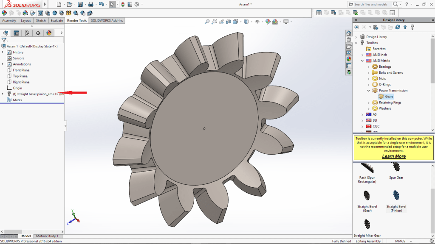Viewport: 435px width, 244px height.
Task: Open the Apply Scene icon
Action: tap(274, 21)
